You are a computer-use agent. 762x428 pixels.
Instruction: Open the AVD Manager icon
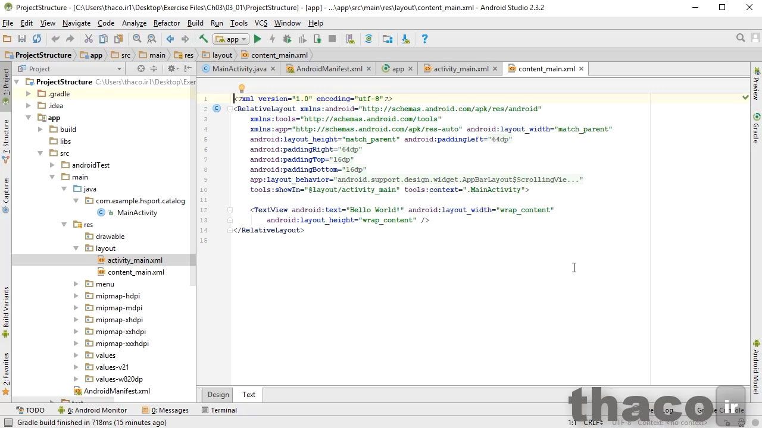pyautogui.click(x=351, y=39)
